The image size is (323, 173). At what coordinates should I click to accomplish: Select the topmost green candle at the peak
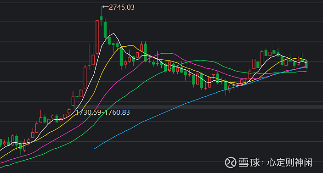pyautogui.click(x=101, y=16)
